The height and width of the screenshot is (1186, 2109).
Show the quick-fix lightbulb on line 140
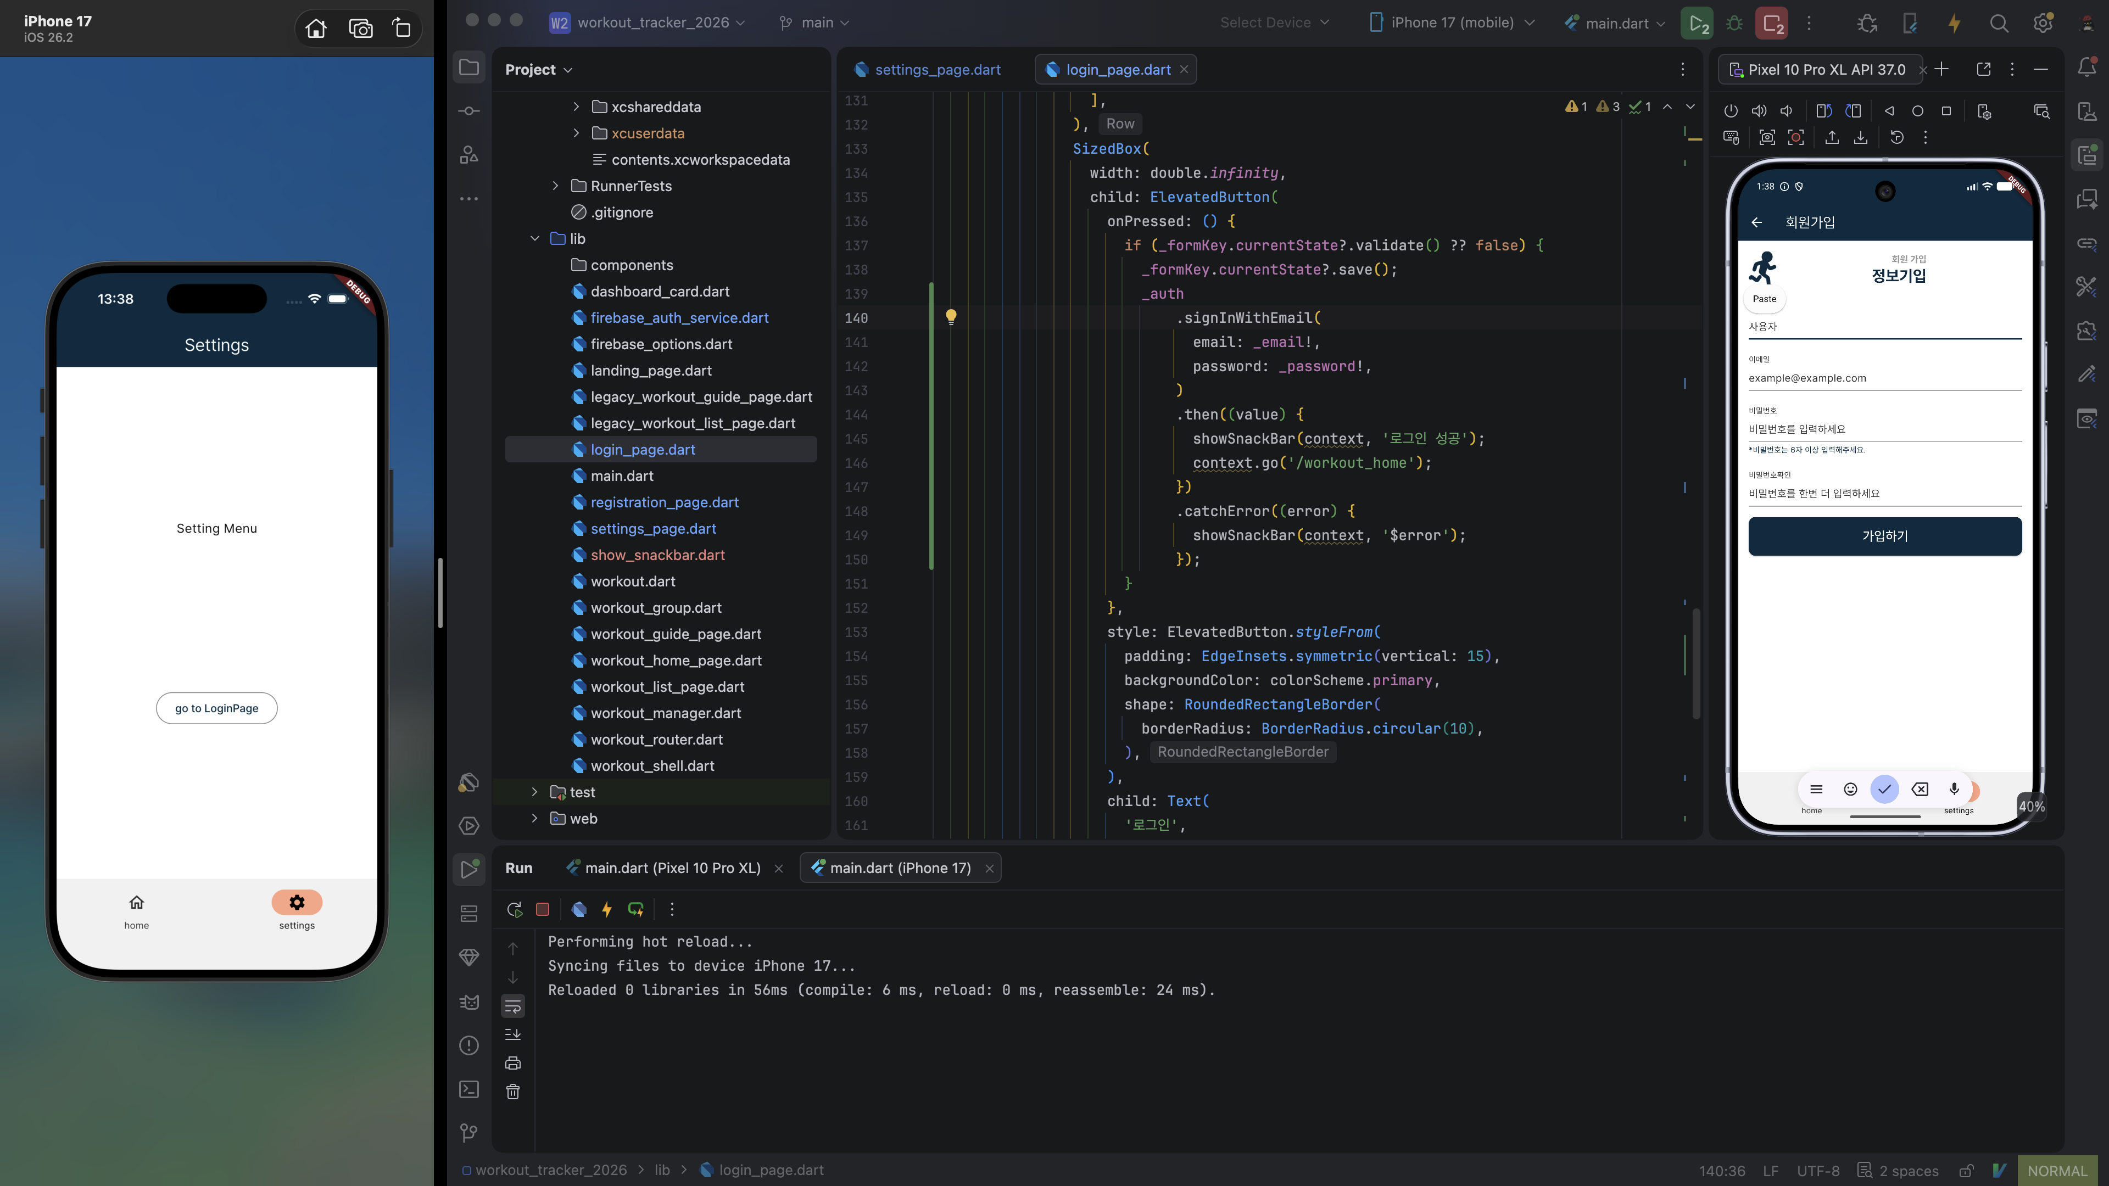click(951, 317)
